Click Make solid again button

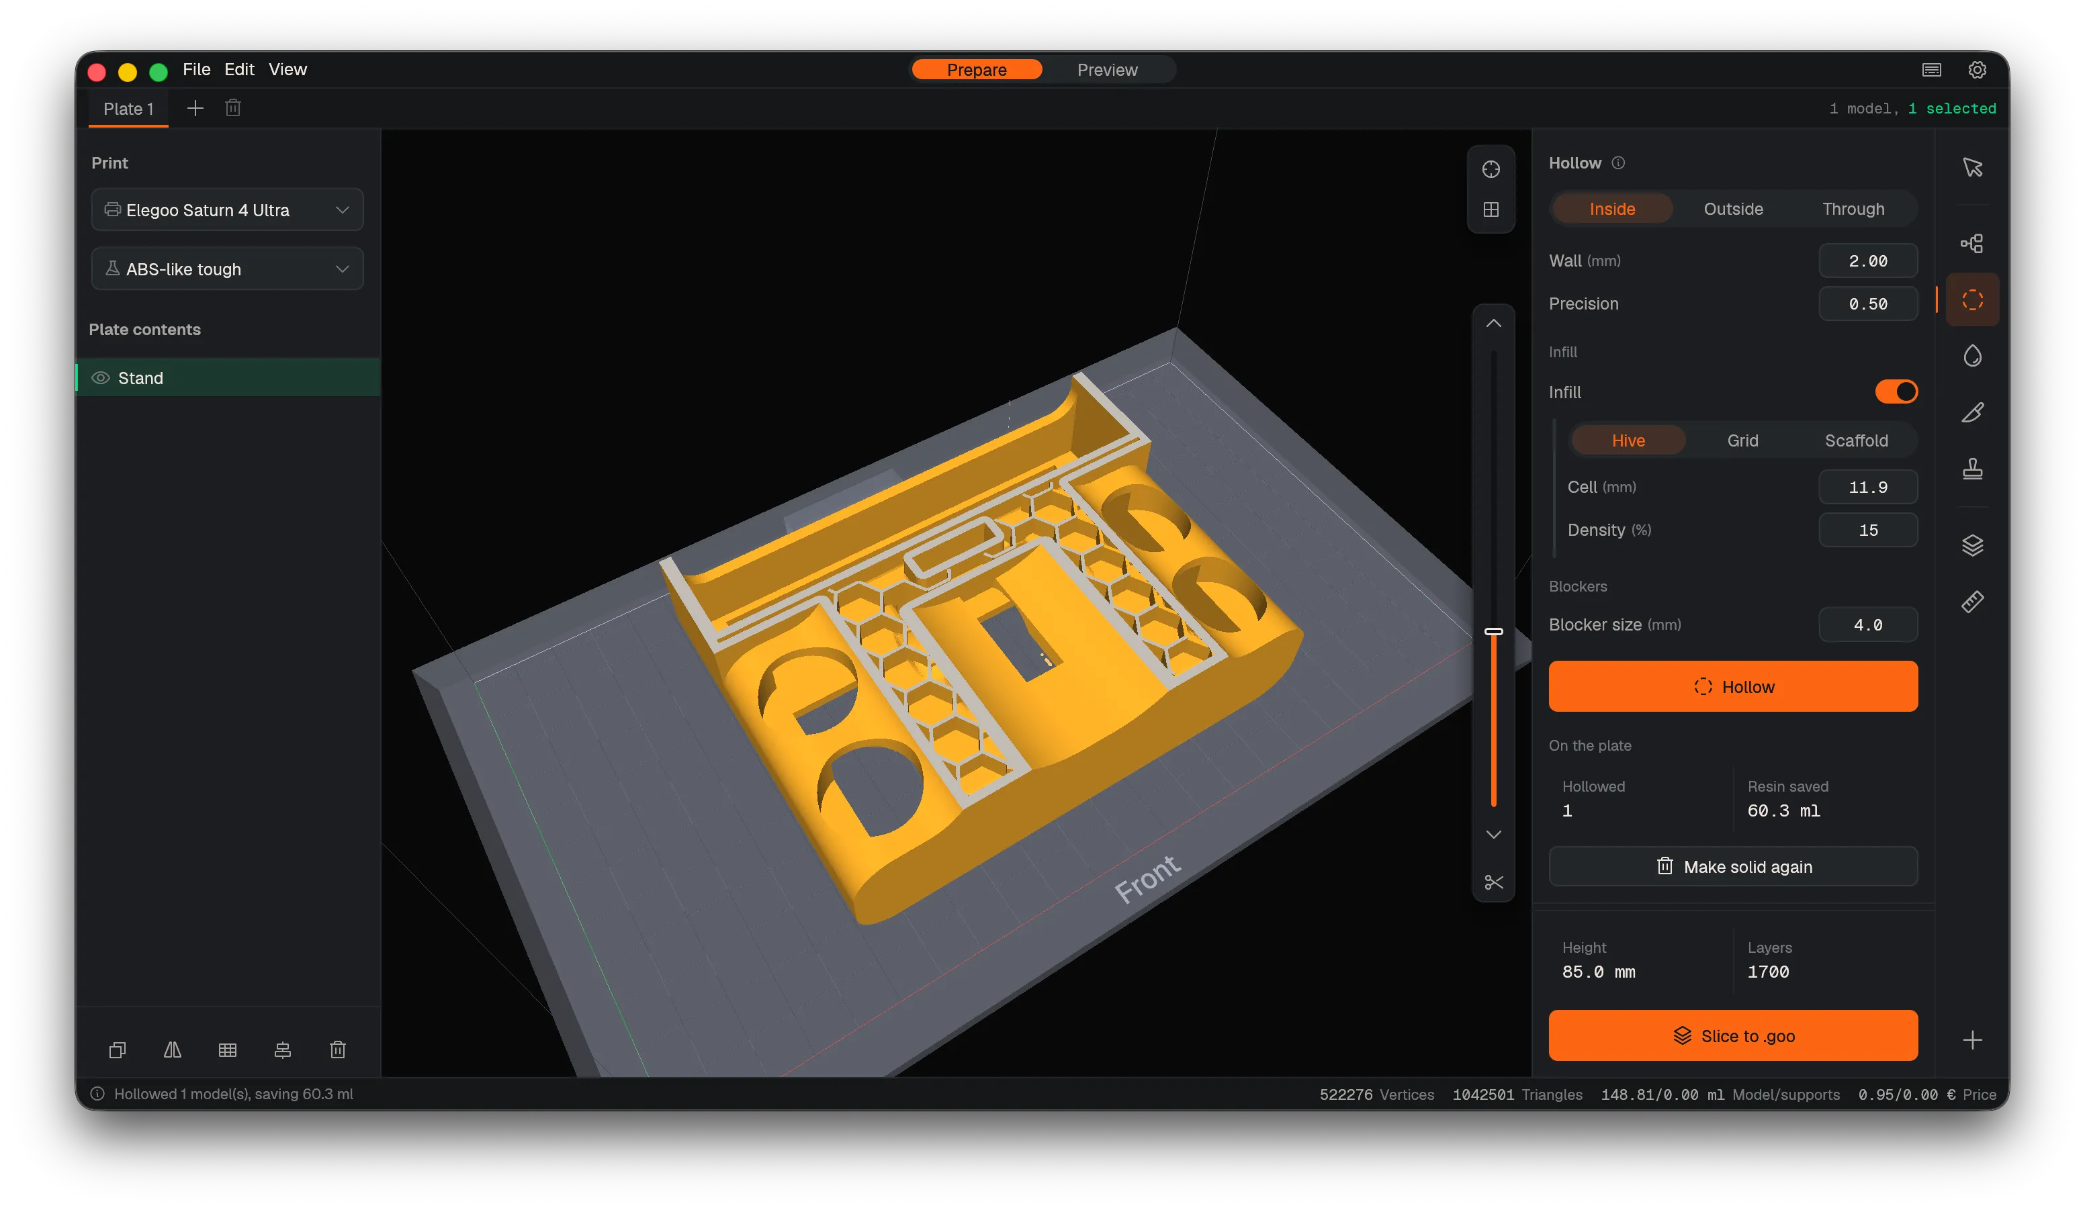[x=1732, y=867]
